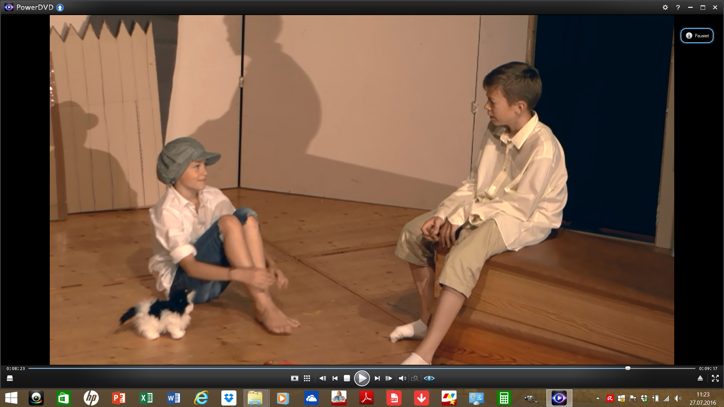Launch the webcam app from taskbar
Screen dimensions: 724x407
pyautogui.click(x=36, y=398)
